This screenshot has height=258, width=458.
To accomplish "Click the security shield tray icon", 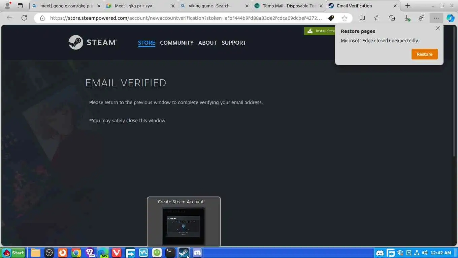I will pos(400,253).
